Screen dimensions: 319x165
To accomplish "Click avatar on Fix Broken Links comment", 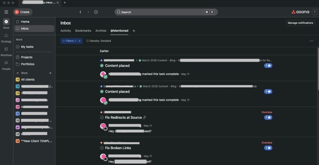I will click(103, 157).
